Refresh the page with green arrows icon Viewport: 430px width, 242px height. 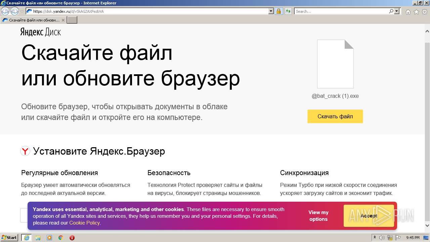pos(288,11)
